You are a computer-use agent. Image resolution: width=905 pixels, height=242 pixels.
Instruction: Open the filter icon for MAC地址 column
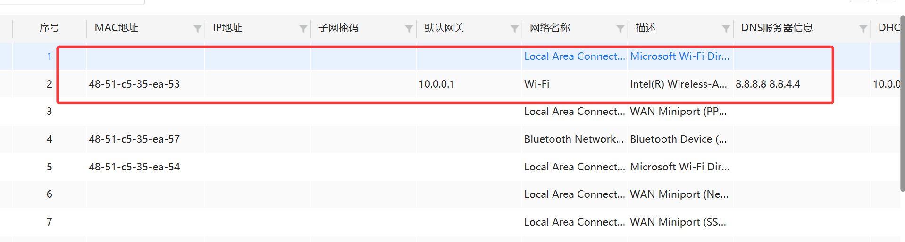pos(198,29)
